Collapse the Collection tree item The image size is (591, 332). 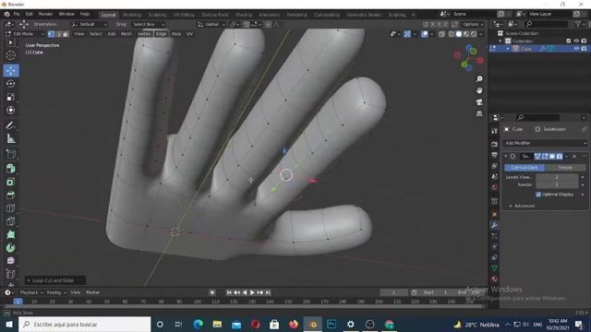[501, 41]
